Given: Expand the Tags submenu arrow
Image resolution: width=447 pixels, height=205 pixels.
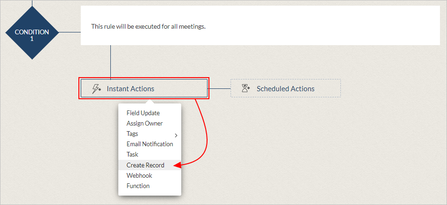Looking at the screenshot, I should coord(176,135).
